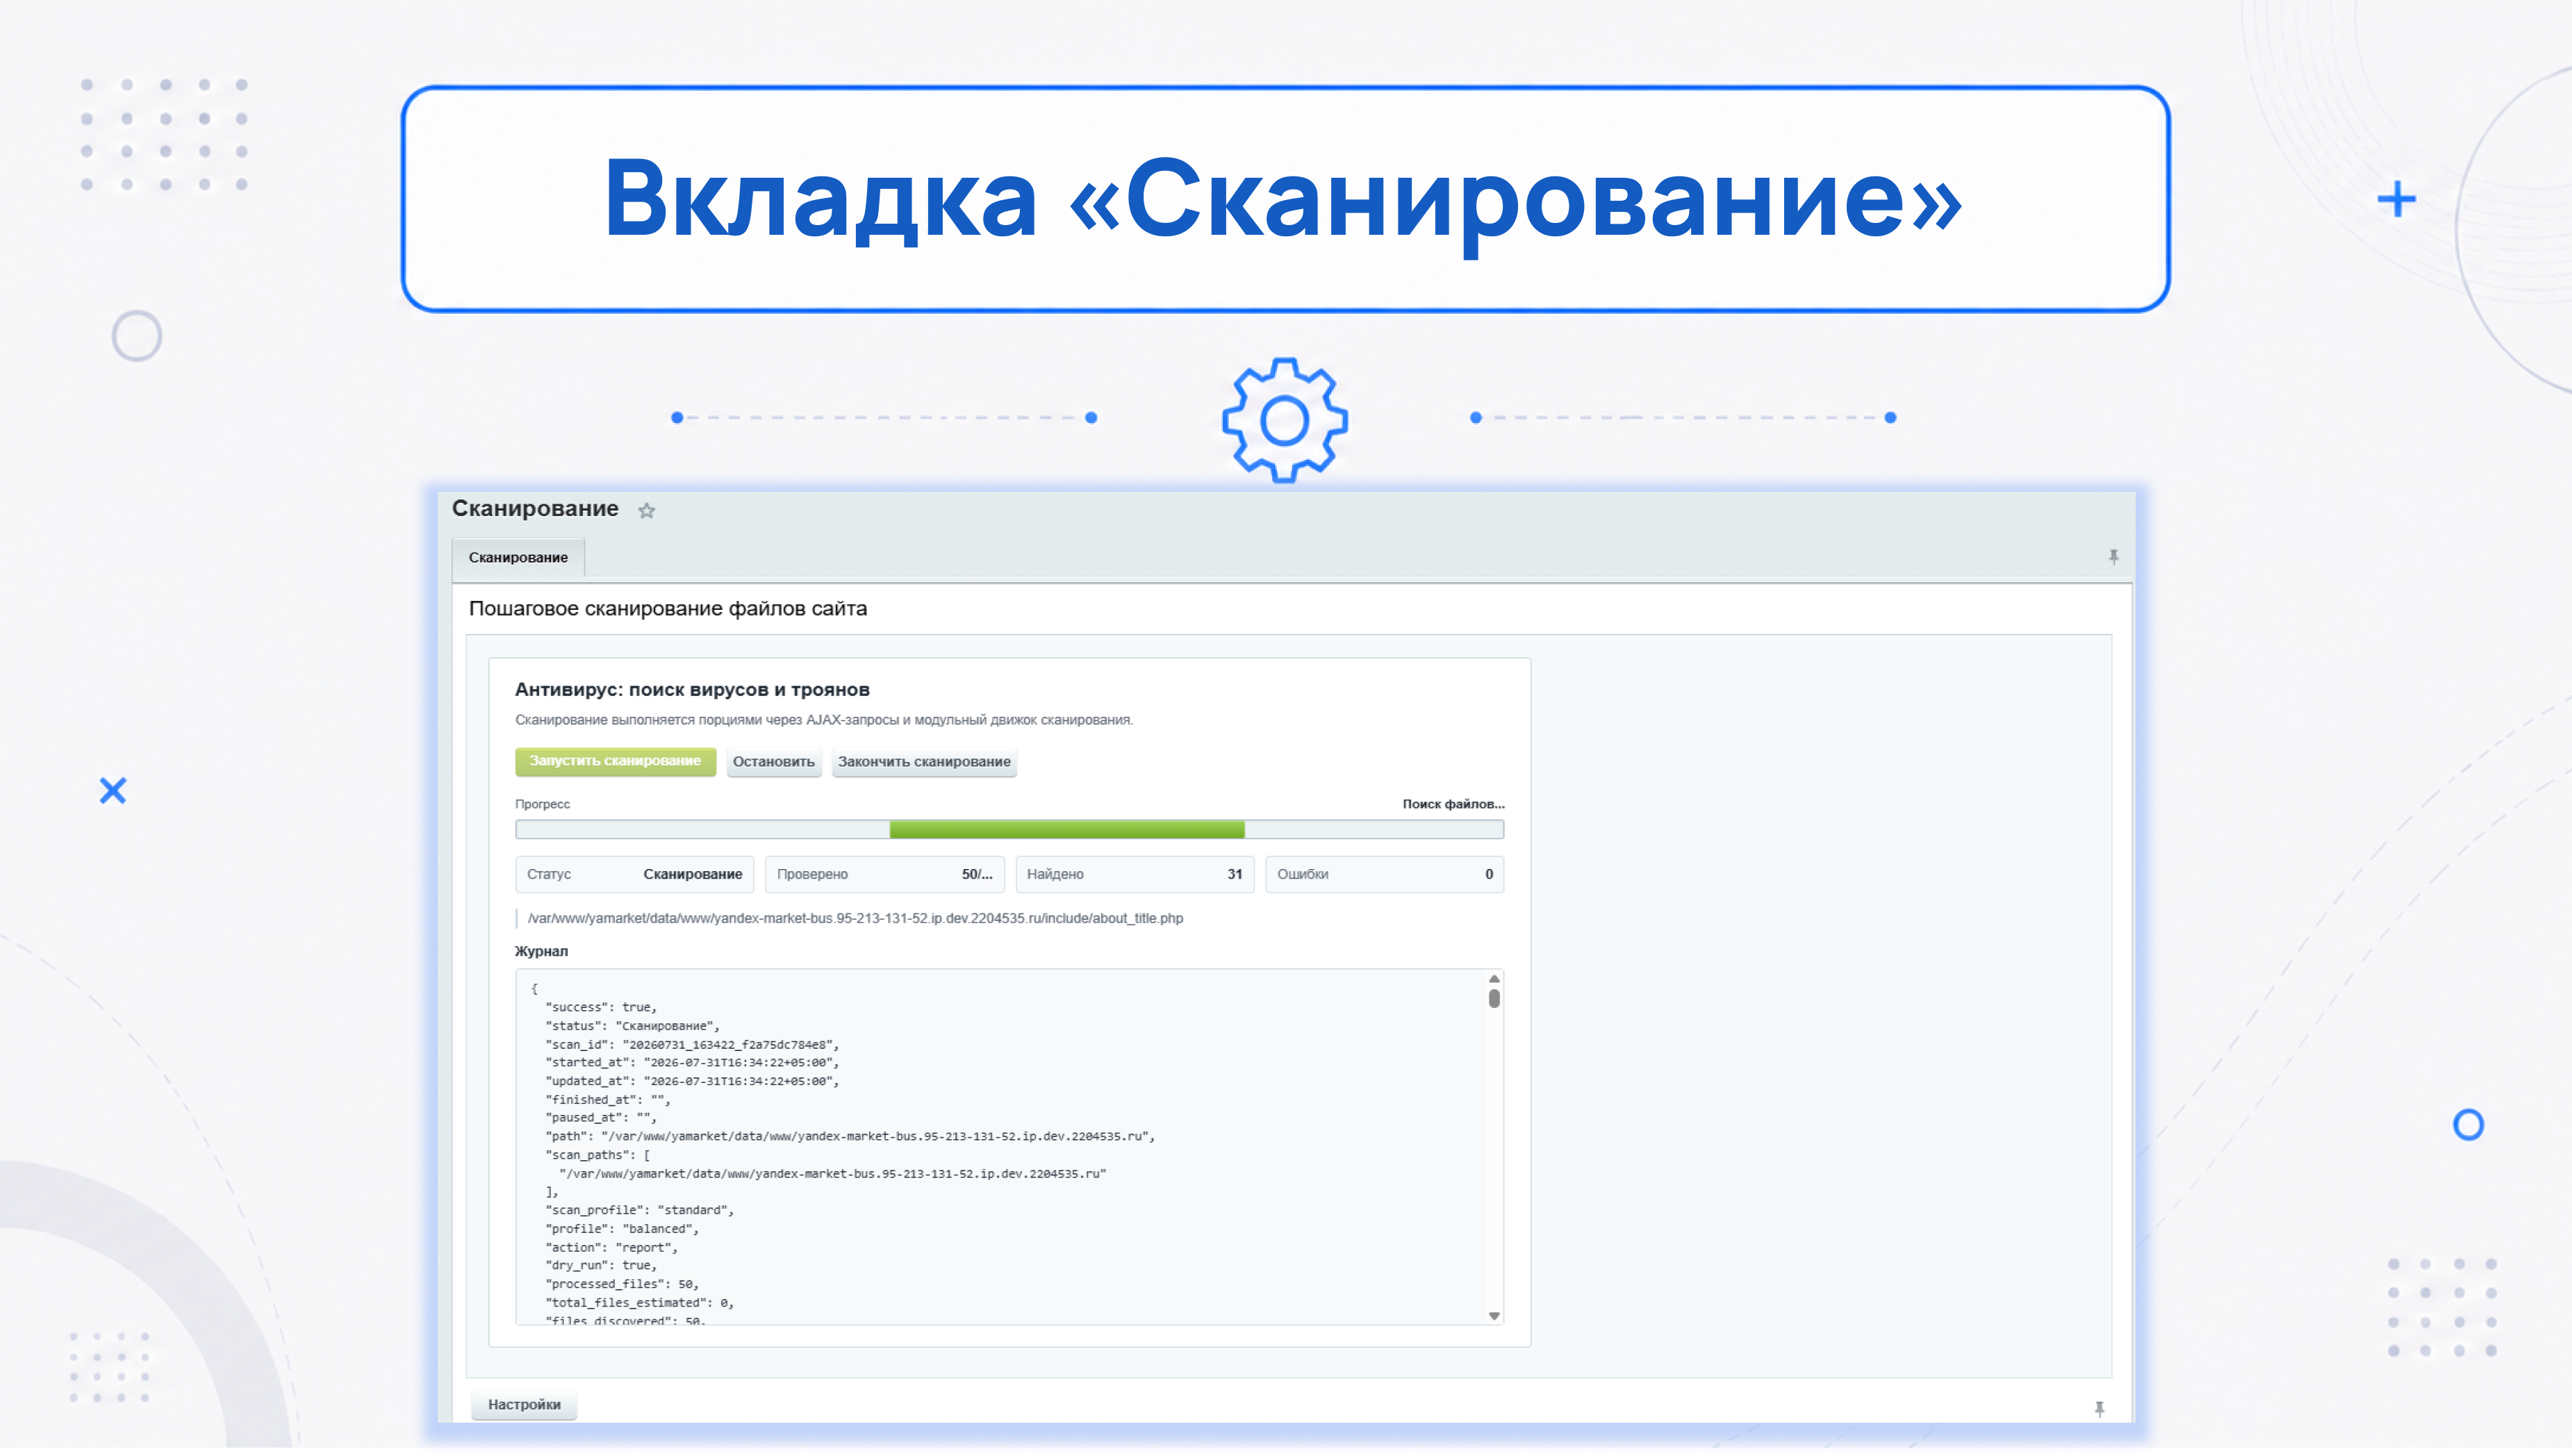Click the "action": "report" log line

(x=612, y=1248)
